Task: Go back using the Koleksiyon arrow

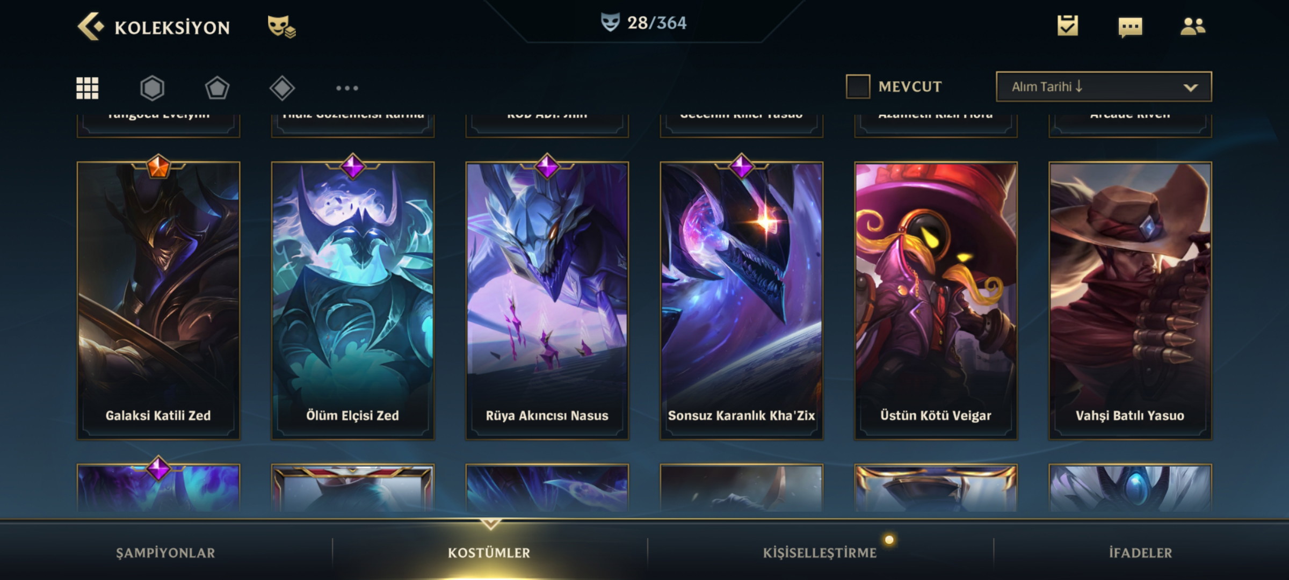Action: [90, 26]
